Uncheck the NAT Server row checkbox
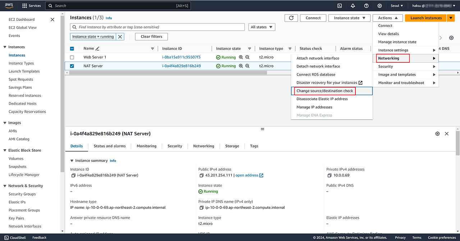Image resolution: width=460 pixels, height=241 pixels. [72, 66]
